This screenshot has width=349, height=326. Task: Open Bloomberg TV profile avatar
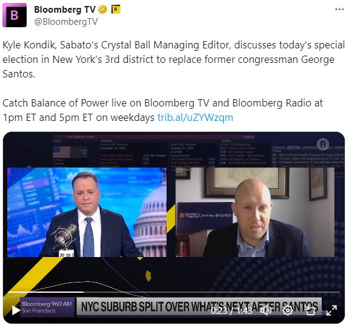(15, 15)
